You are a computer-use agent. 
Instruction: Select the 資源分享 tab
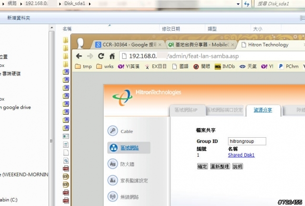tap(263, 110)
